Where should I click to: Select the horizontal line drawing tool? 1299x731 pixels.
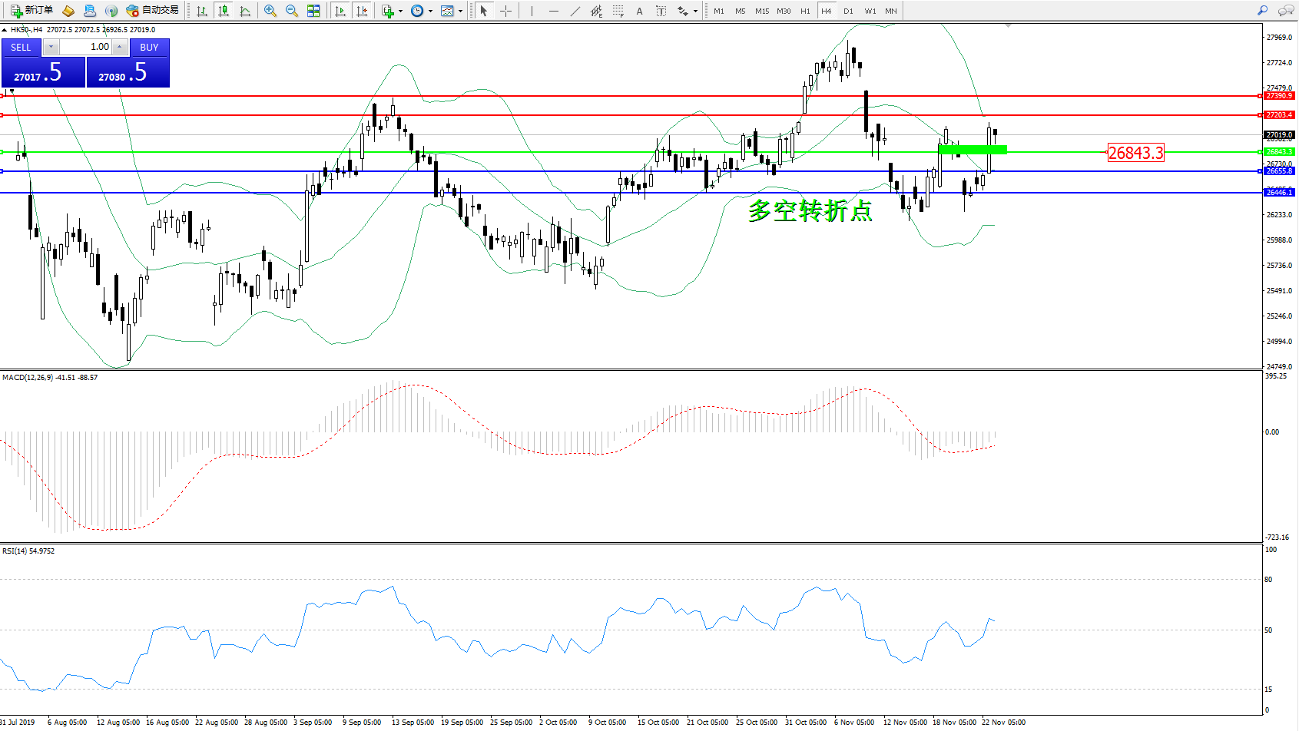point(553,11)
